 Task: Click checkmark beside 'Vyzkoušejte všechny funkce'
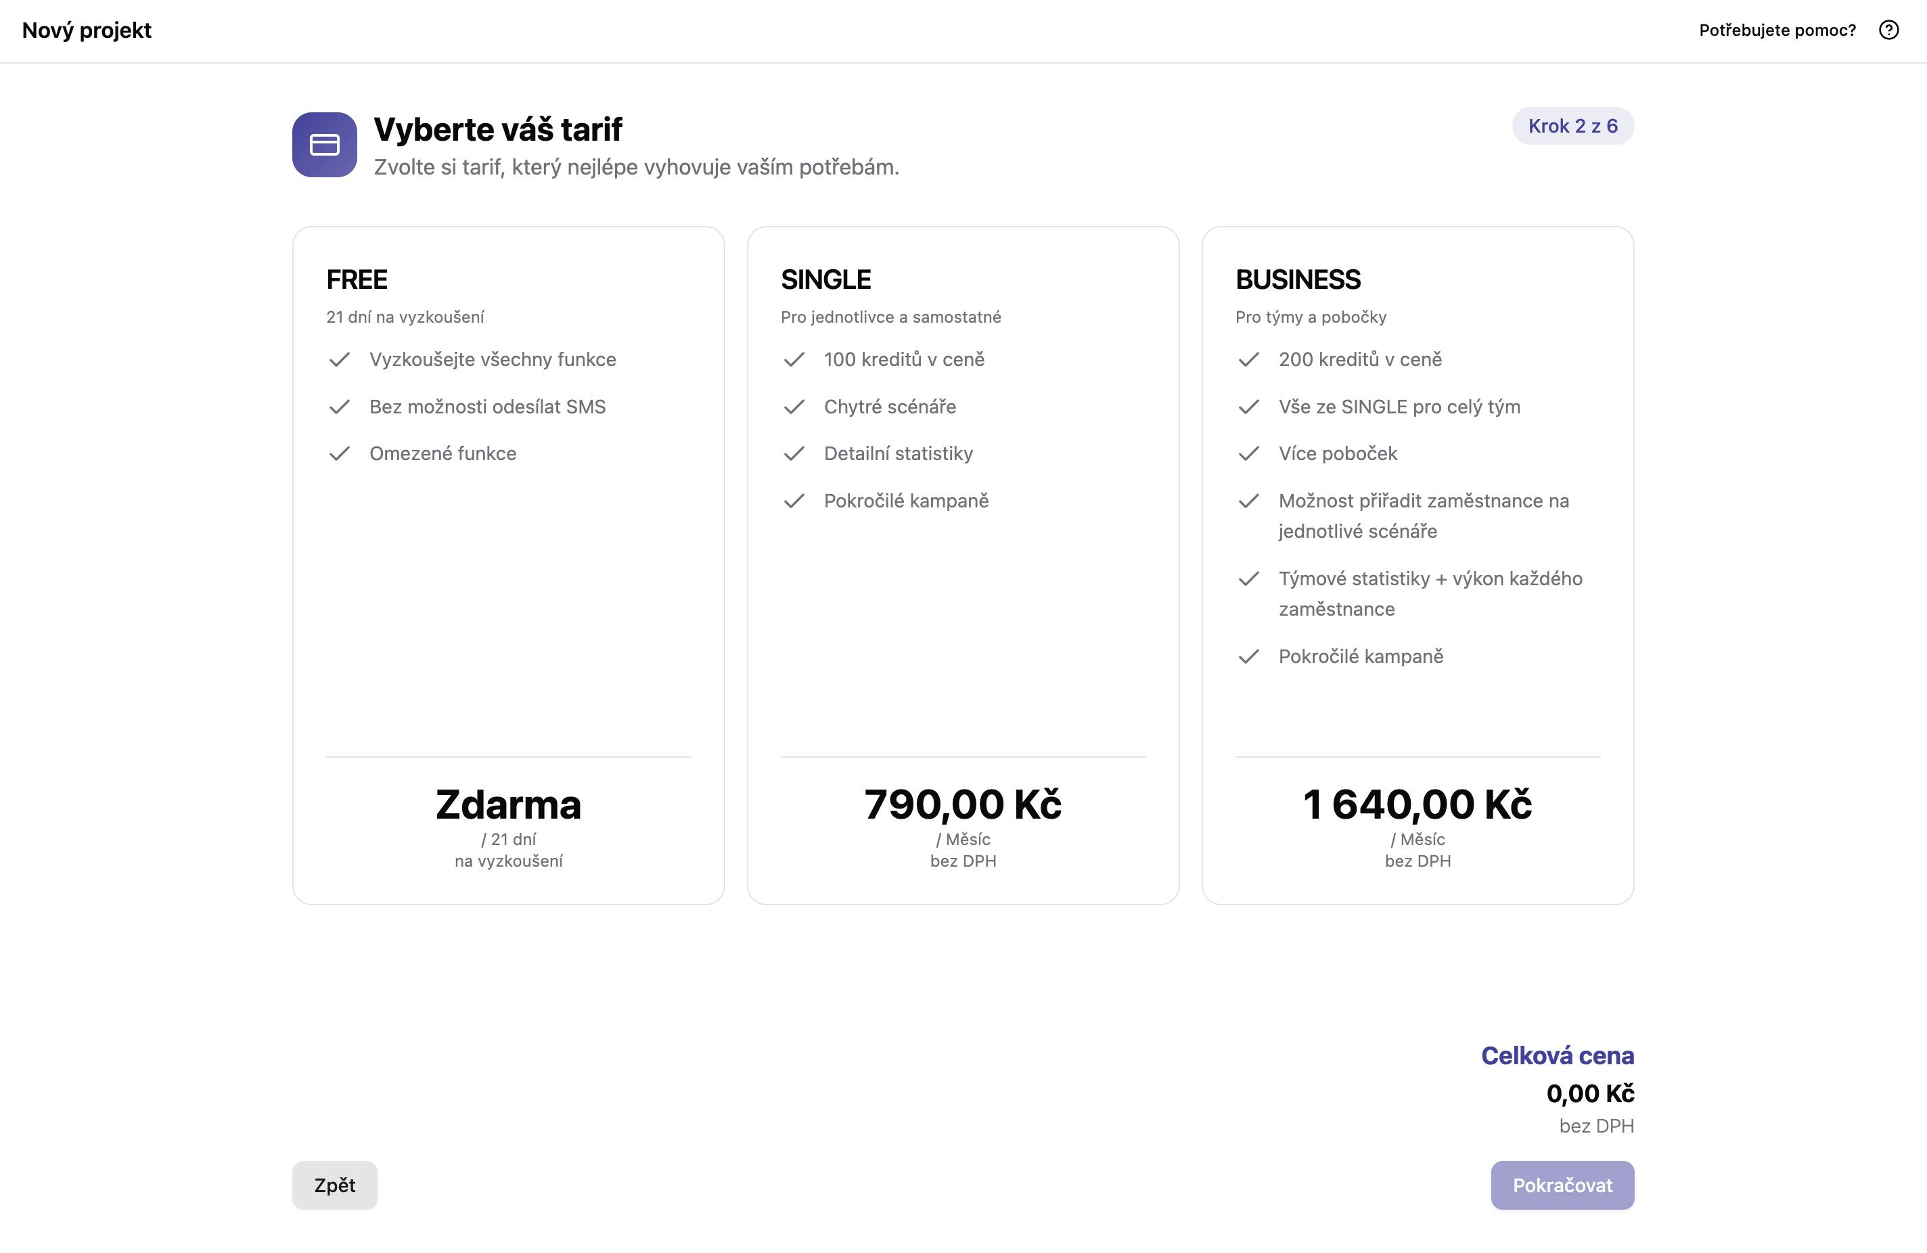tap(339, 359)
